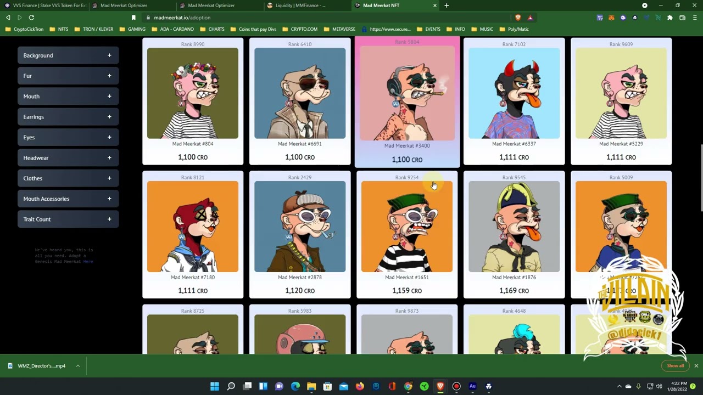Open Windows taskbar search
703x395 pixels.
click(231, 386)
